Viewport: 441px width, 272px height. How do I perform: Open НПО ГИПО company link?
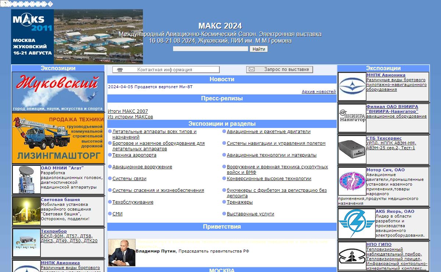pos(379,245)
